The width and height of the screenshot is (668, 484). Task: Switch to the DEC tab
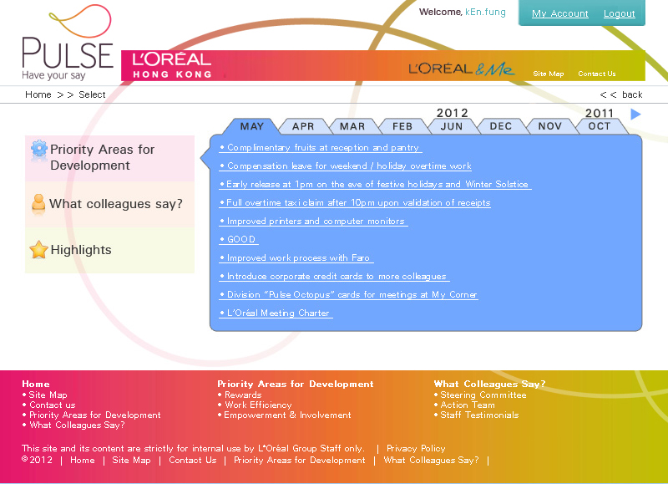(500, 126)
